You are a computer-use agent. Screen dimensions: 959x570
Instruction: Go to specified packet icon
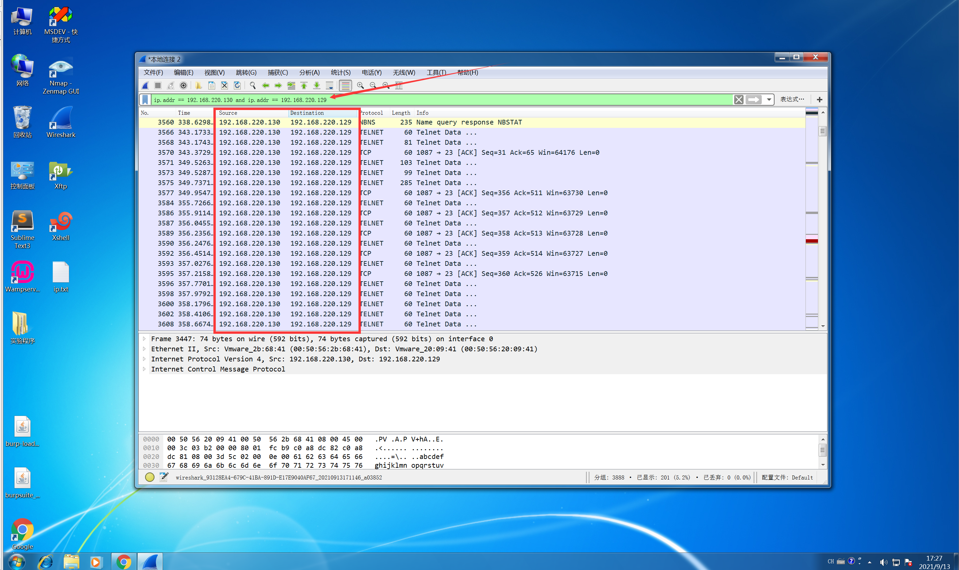[291, 86]
